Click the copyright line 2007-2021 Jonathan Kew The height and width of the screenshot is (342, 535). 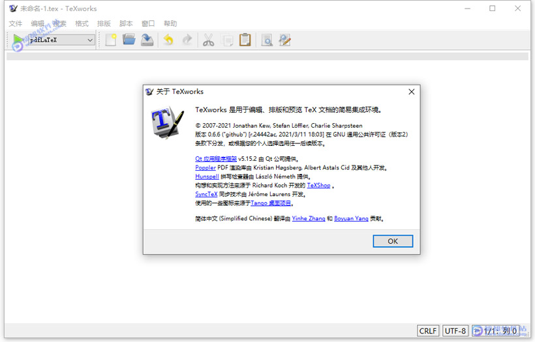coord(279,126)
